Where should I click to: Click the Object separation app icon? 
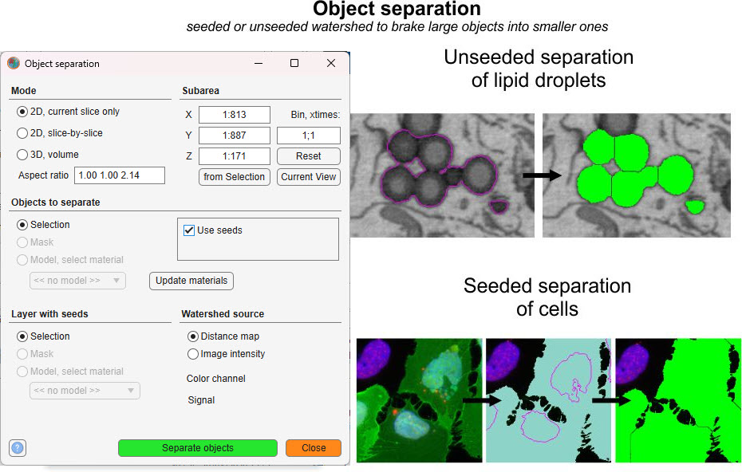(x=14, y=63)
